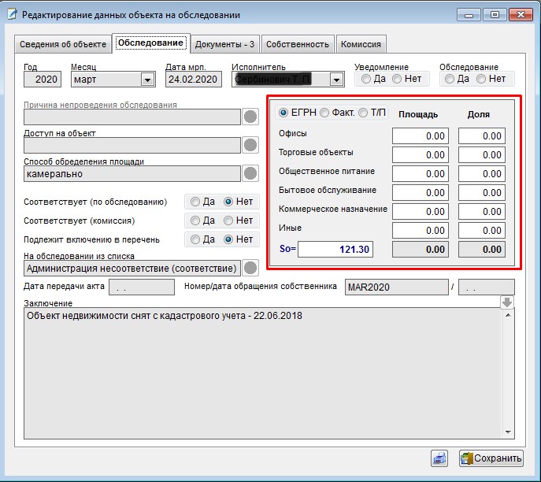
Task: Select the Обследование tab
Action: click(150, 43)
